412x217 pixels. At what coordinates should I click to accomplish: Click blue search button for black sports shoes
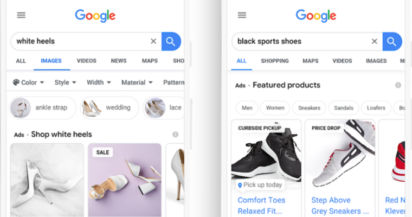click(392, 42)
